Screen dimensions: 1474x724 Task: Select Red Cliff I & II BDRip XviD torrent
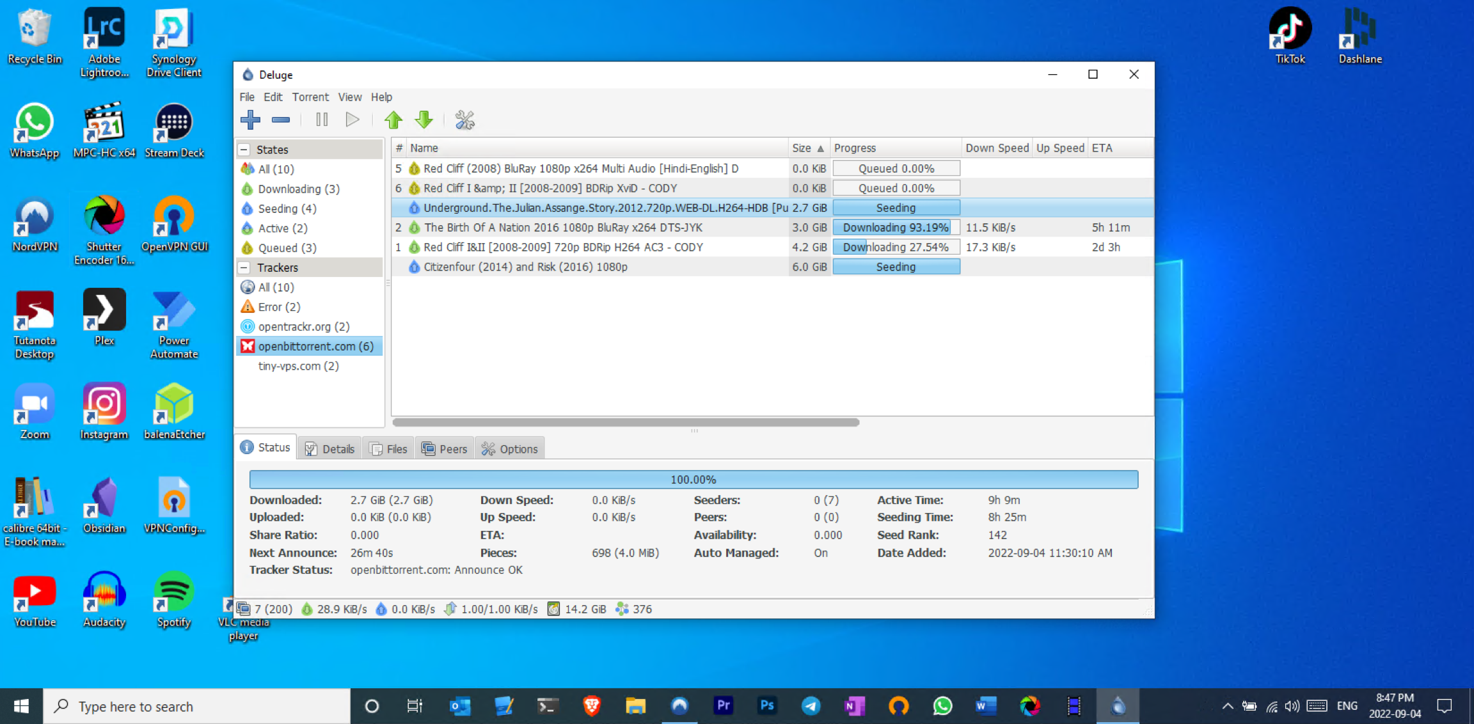tap(772, 188)
